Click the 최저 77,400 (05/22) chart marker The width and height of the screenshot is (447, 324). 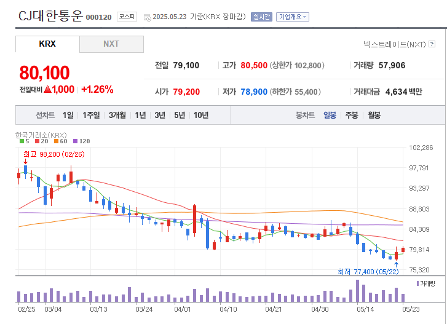(368, 272)
